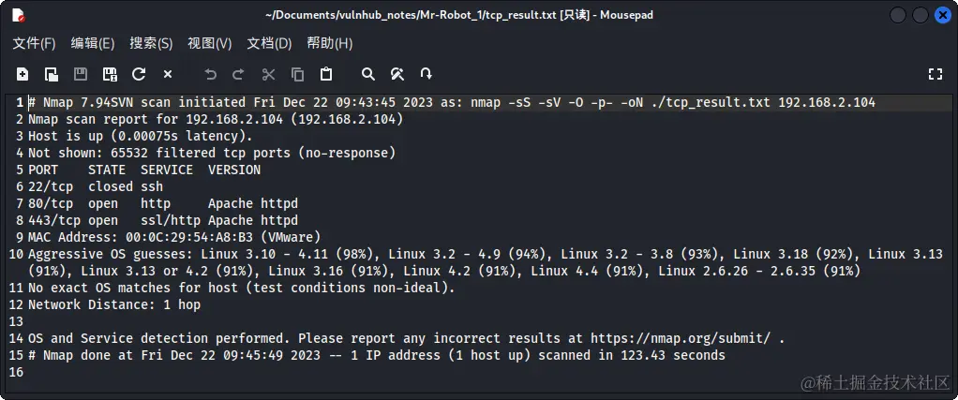Viewport: 958px width, 400px height.
Task: Reload the document from disk
Action: (139, 74)
